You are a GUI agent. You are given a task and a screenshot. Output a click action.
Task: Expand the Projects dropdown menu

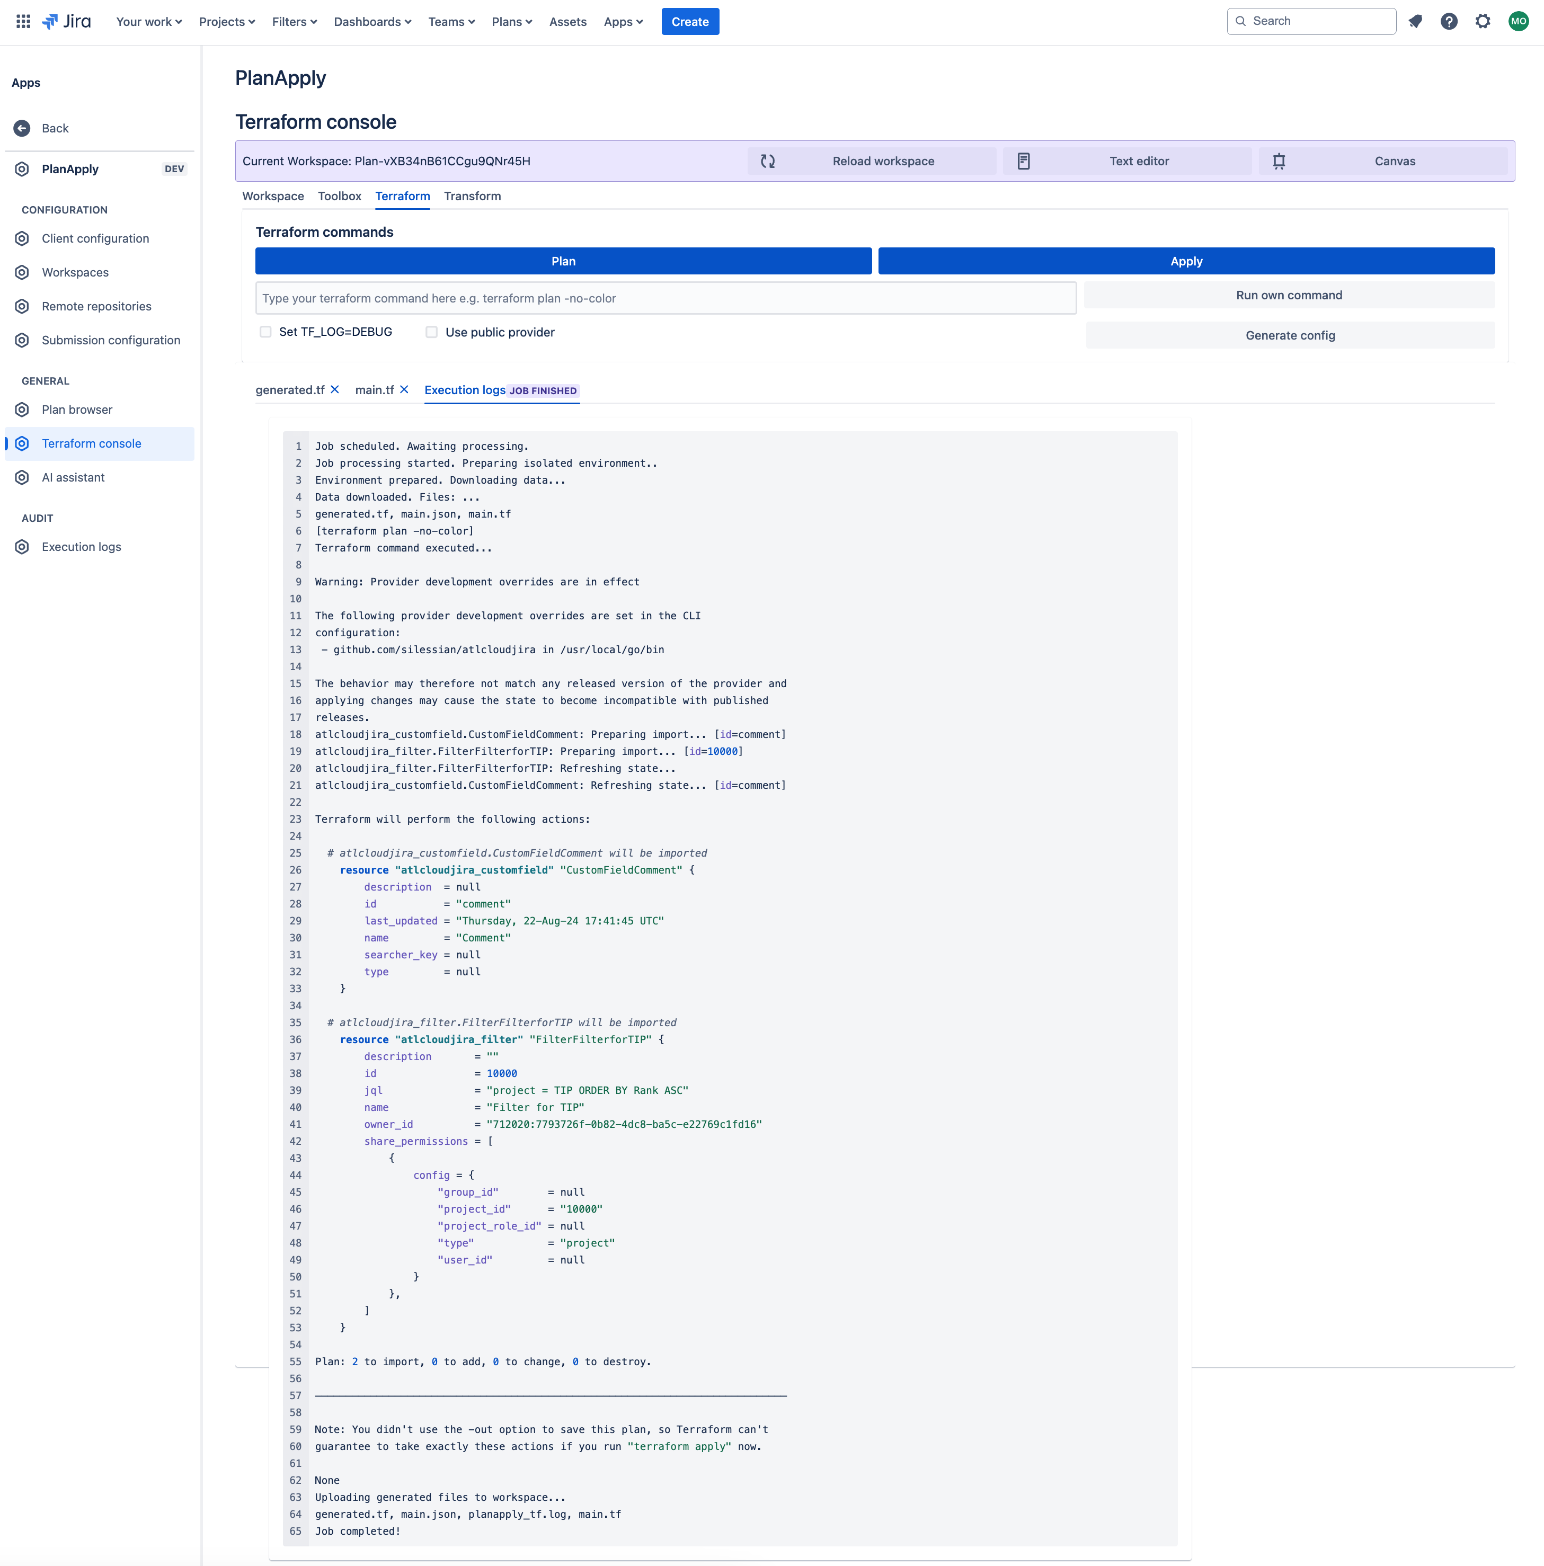point(227,22)
